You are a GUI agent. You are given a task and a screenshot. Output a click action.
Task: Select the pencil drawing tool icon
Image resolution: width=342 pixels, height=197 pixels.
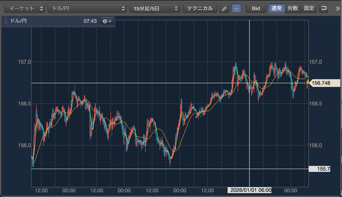225,8
